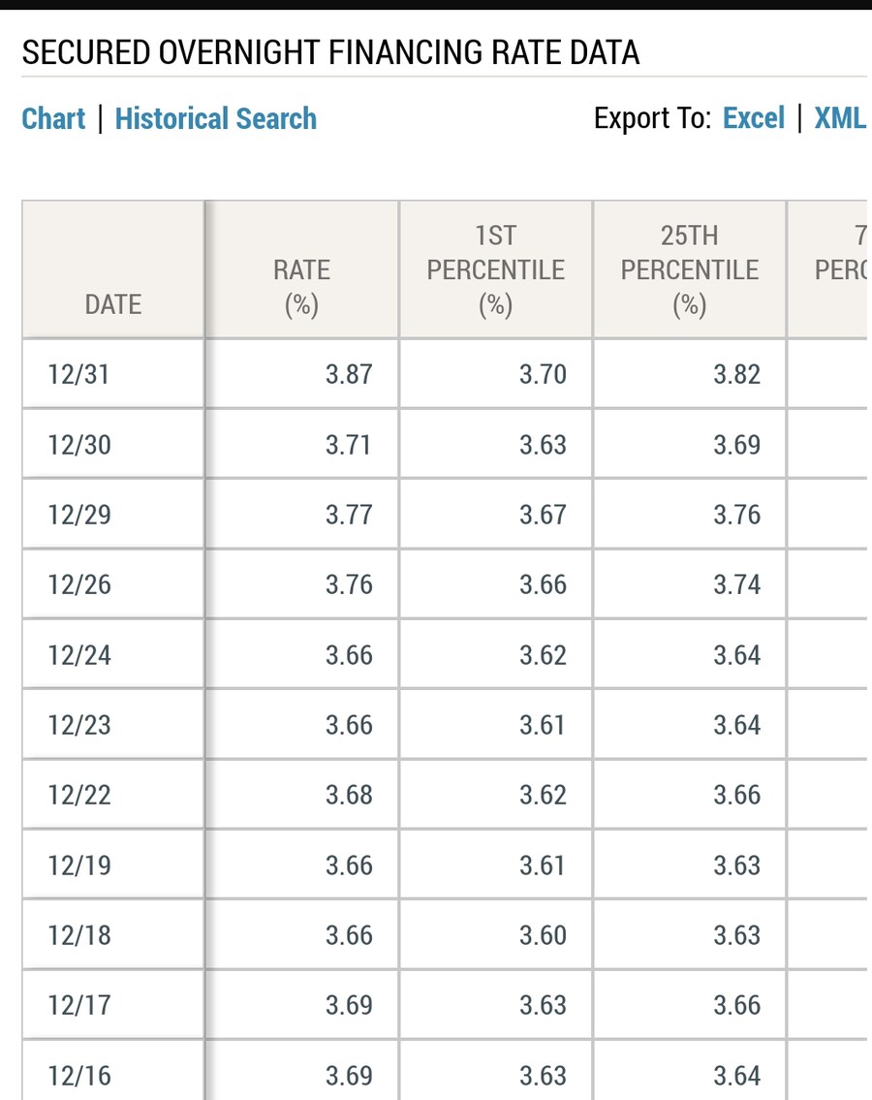Click the RATE (%) column header

pyautogui.click(x=301, y=287)
